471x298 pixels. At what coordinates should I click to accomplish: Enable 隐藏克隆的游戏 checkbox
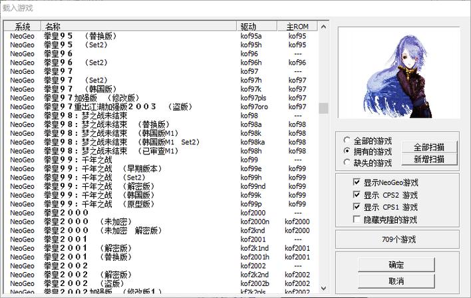[357, 219]
